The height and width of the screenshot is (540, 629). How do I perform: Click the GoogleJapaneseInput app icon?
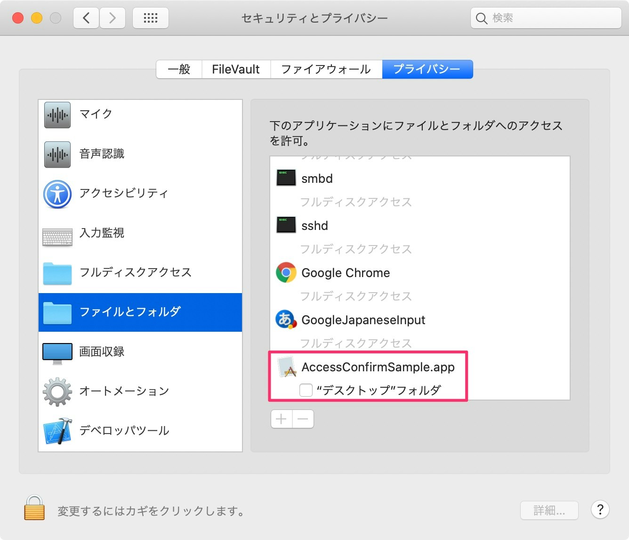pyautogui.click(x=286, y=319)
